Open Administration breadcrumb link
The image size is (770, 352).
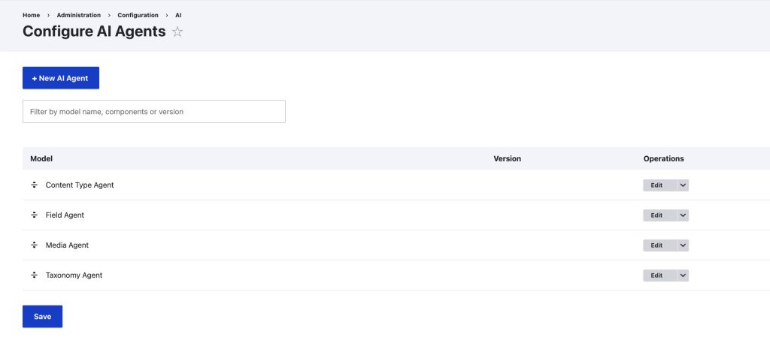(79, 15)
